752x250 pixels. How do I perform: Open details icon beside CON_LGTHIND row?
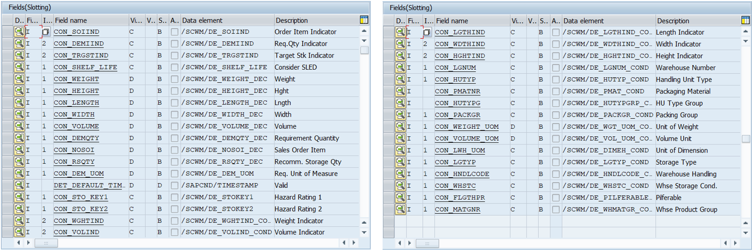coord(400,32)
